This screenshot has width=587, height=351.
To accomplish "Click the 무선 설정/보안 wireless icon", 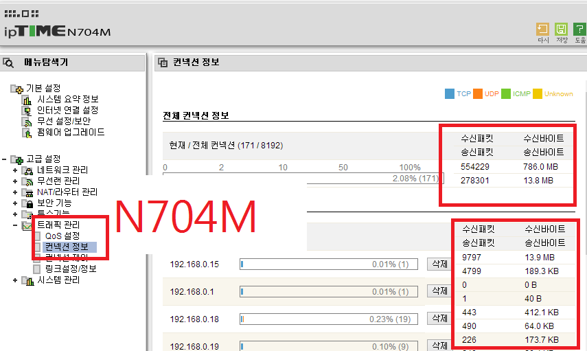I will 27,122.
